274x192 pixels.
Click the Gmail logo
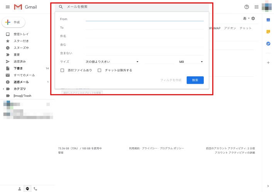(x=25, y=7)
